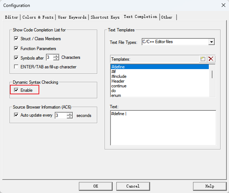This screenshot has width=229, height=193.
Task: Select the Text Completion tab
Action: point(140,16)
